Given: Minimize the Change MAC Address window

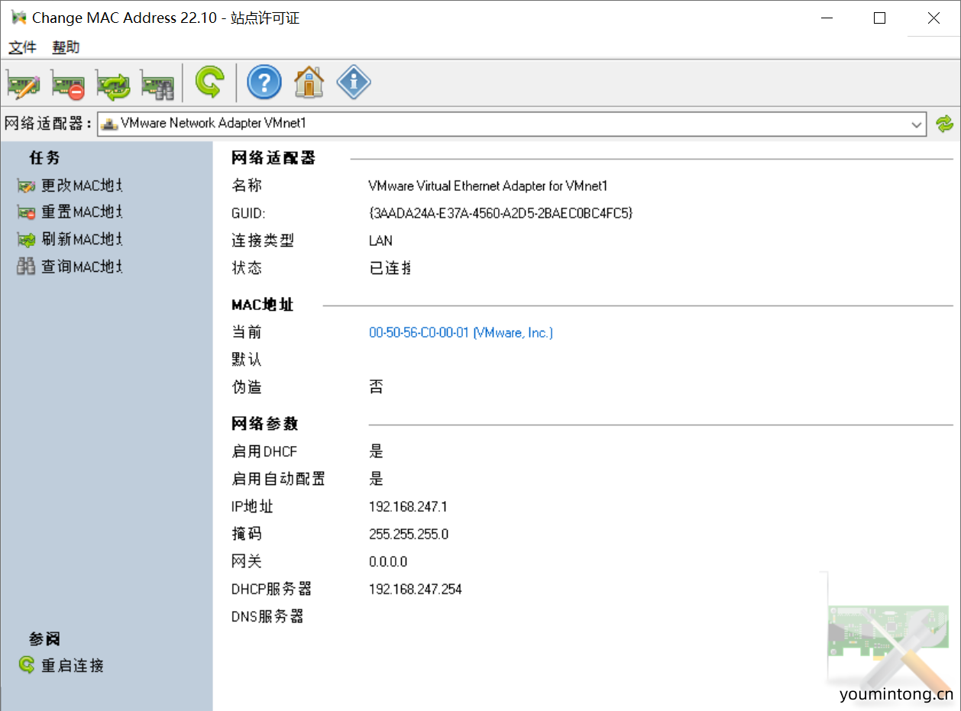Looking at the screenshot, I should pos(826,18).
